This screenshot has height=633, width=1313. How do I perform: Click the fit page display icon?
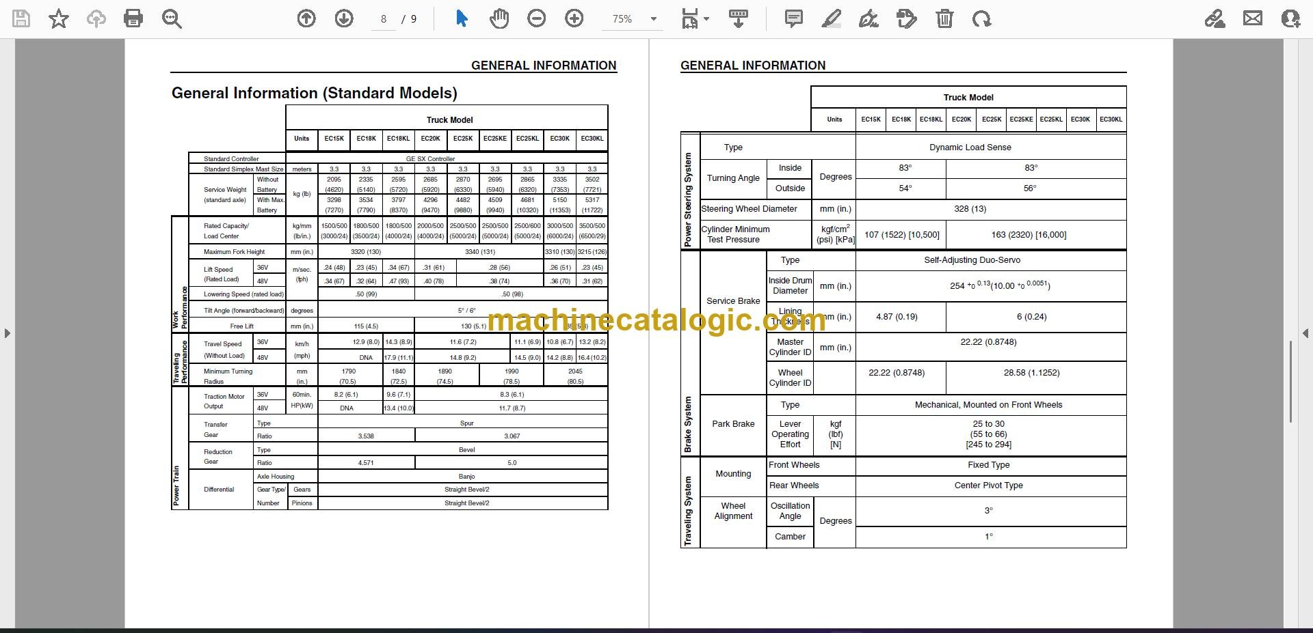pos(689,18)
